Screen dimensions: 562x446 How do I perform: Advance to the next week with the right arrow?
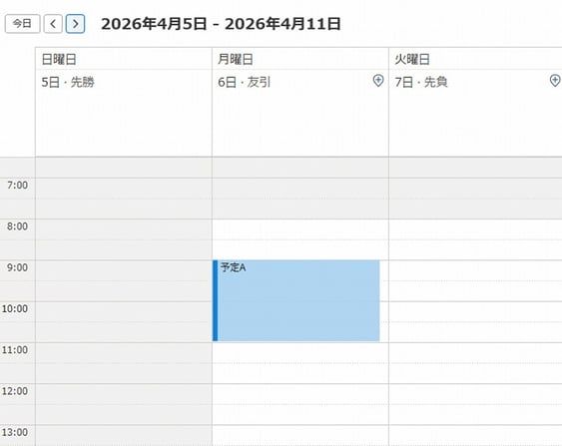(x=75, y=24)
